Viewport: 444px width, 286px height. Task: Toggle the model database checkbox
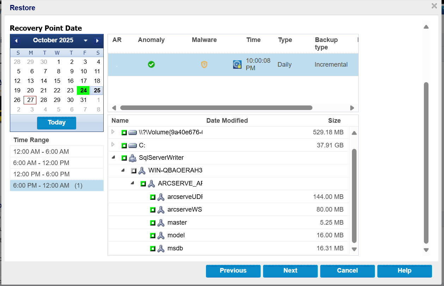point(153,236)
